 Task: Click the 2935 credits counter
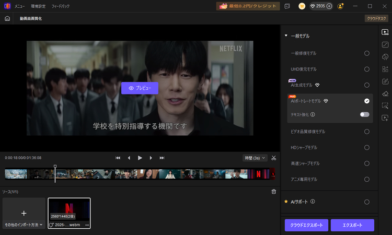coord(320,6)
